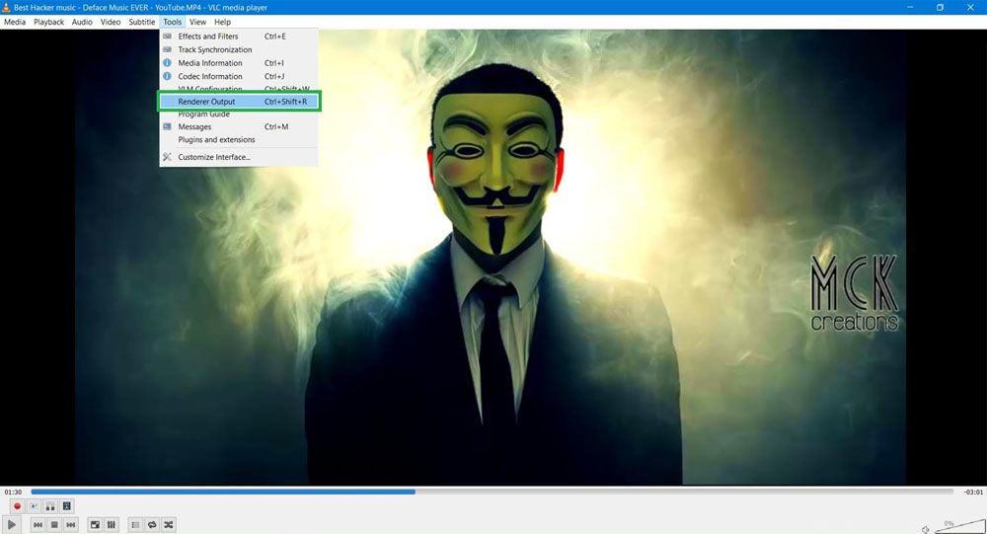Image resolution: width=987 pixels, height=534 pixels.
Task: Close the VLC media player window
Action: (x=970, y=8)
